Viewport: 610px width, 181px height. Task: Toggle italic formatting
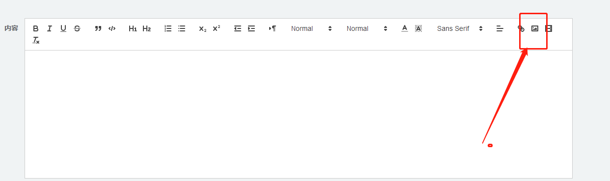click(50, 28)
